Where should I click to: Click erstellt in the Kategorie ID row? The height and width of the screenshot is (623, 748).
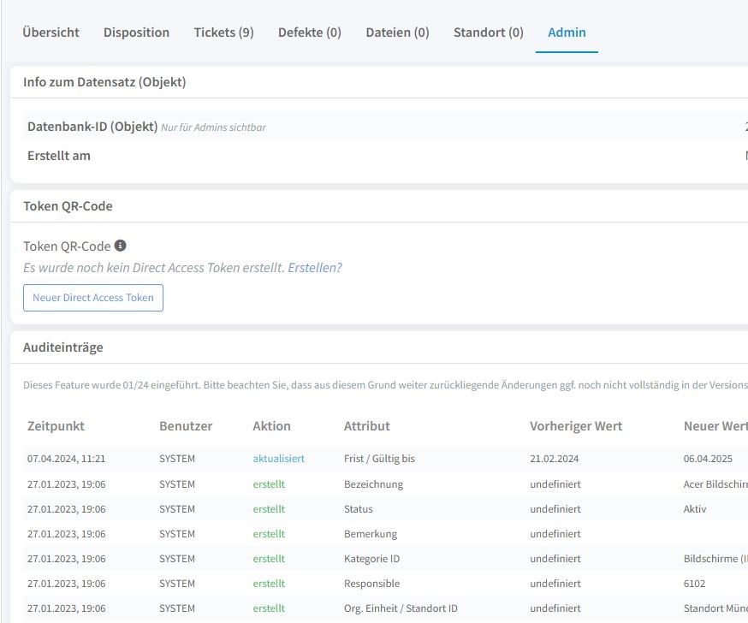coord(269,559)
